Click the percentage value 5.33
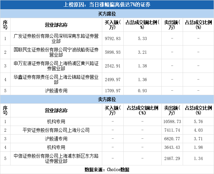 tap(142, 38)
